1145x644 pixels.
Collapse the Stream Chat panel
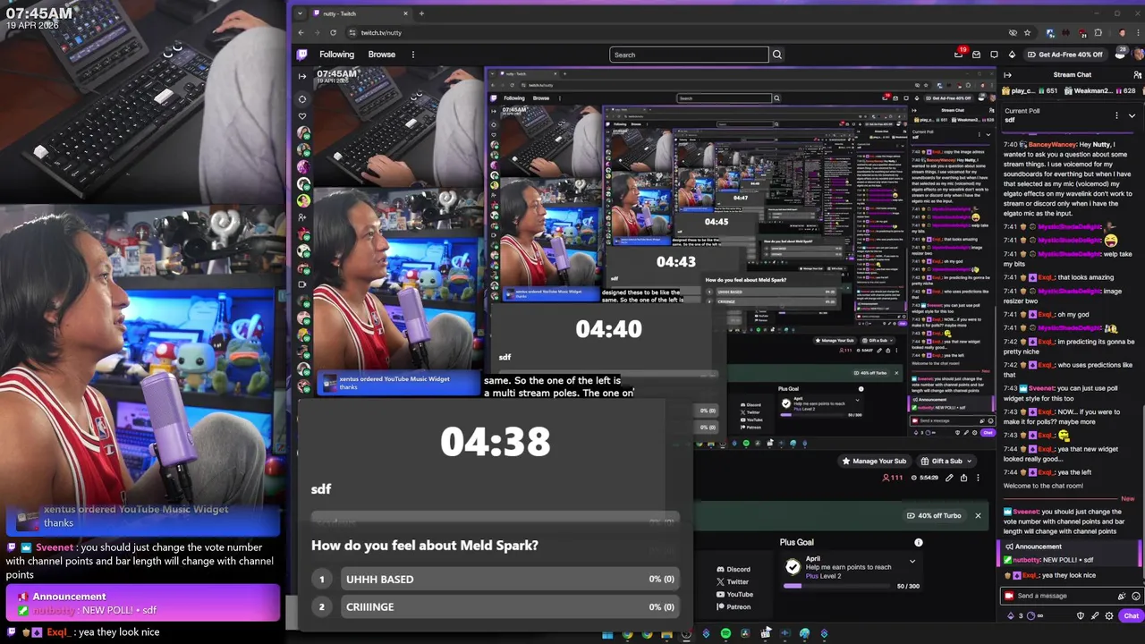tap(1007, 75)
